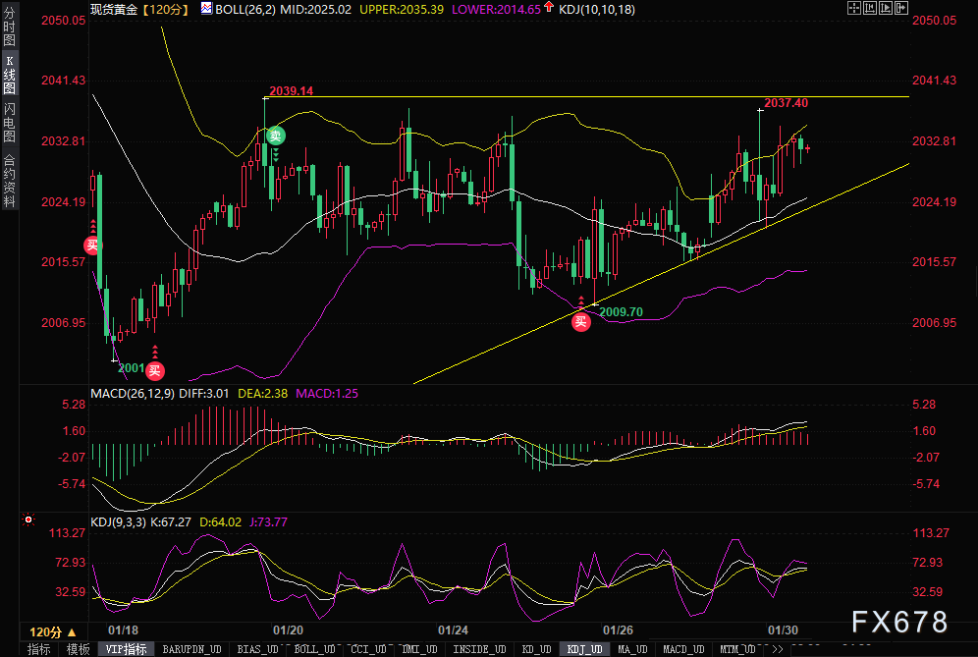This screenshot has height=657, width=978.
Task: Click the LOWER:2014.65 value
Action: (x=496, y=10)
